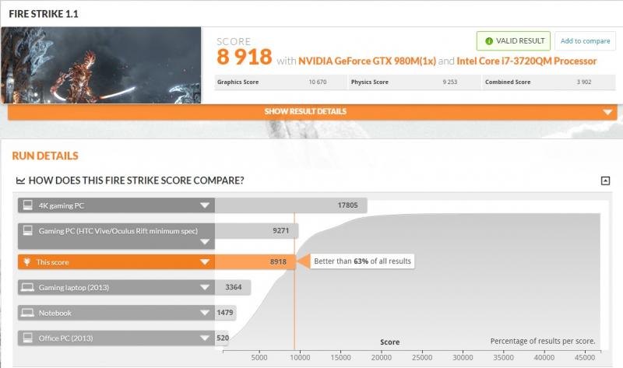Collapse the score comparison section
Image resolution: width=623 pixels, height=368 pixels.
[605, 180]
